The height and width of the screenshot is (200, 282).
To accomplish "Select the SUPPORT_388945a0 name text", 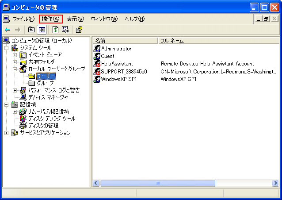I will [124, 72].
